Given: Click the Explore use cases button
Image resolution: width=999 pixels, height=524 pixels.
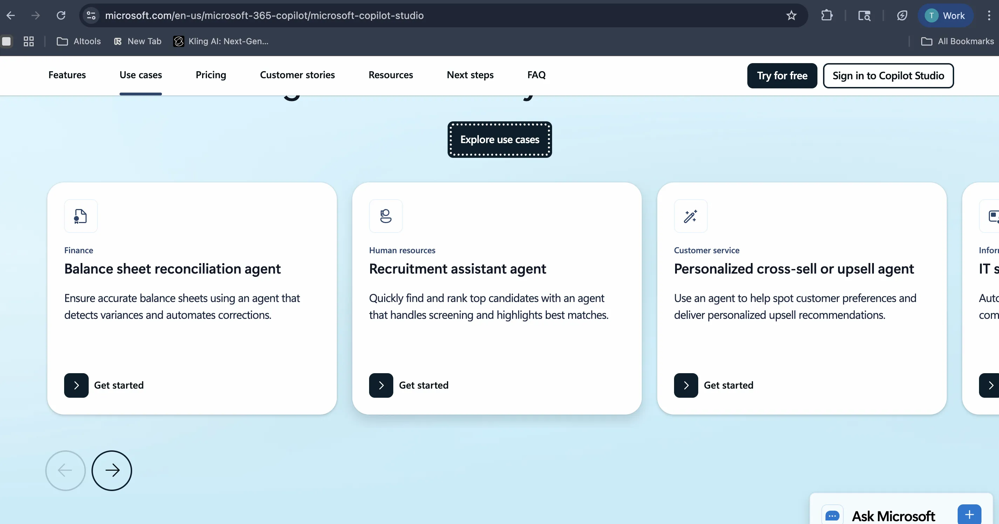Looking at the screenshot, I should (500, 139).
